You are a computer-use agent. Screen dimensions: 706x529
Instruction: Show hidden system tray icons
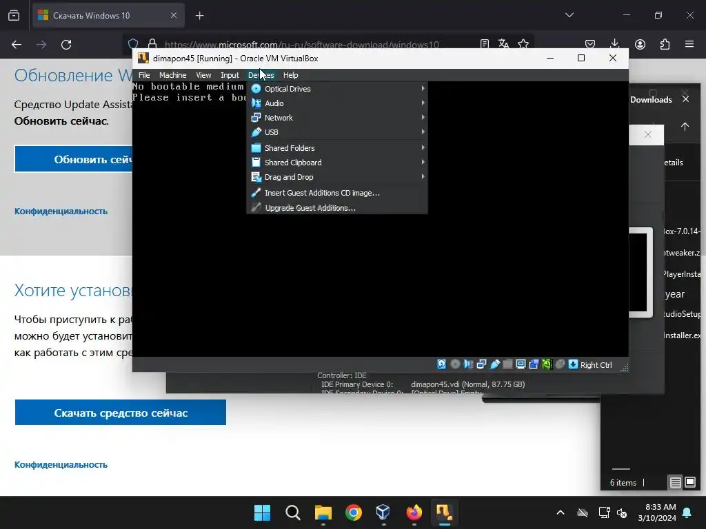[561, 512]
